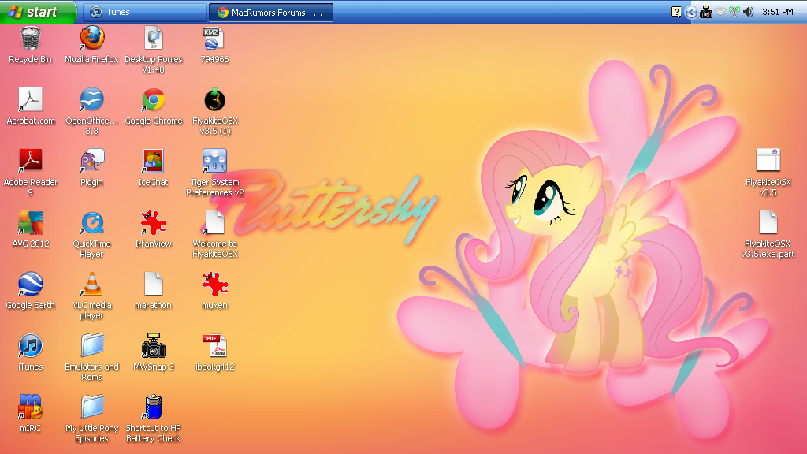This screenshot has width=807, height=454.
Task: Select the muxen IrfanView file
Action: (214, 284)
